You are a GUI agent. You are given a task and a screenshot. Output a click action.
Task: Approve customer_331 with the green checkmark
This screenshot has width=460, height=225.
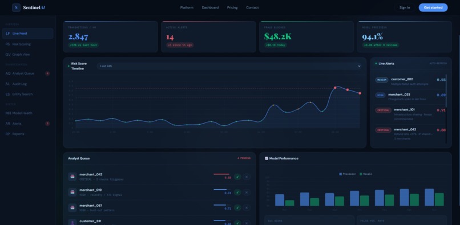pos(237,223)
